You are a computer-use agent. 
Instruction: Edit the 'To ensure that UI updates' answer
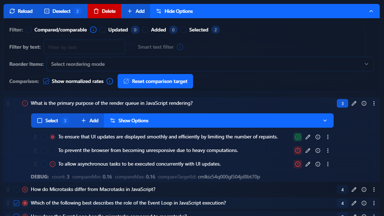point(308,137)
